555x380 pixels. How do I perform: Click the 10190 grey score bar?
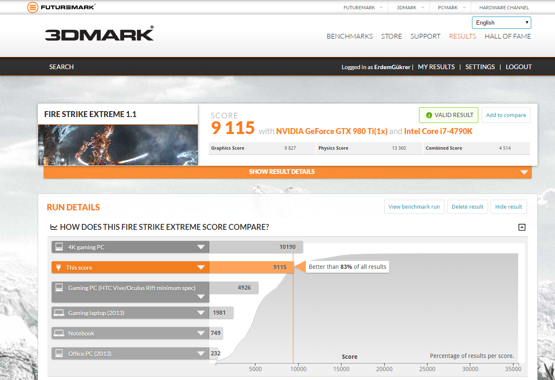(x=256, y=247)
